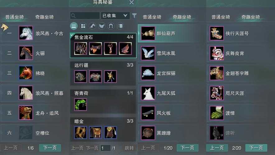
Task: Open the funnel filter icon
Action: point(134,16)
